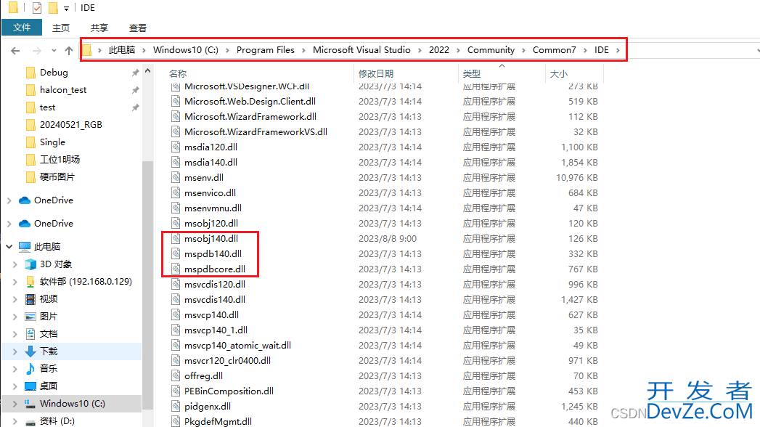This screenshot has height=427, width=760.
Task: Select file msdia120.dll
Action: coord(211,147)
